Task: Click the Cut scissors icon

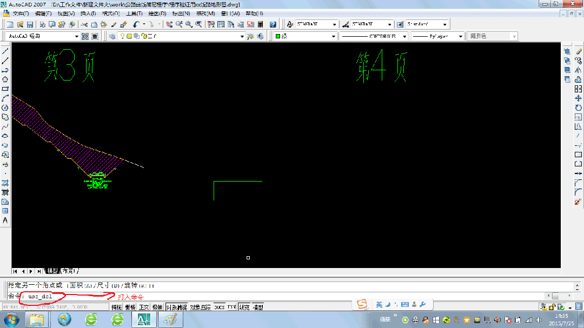Action: pyautogui.click(x=84, y=24)
